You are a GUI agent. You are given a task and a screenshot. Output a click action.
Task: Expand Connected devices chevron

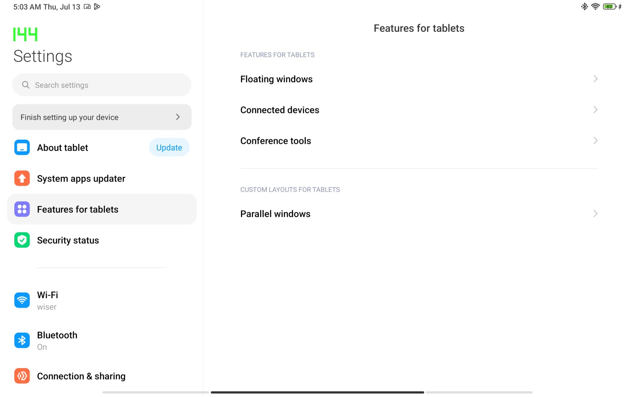coord(595,110)
